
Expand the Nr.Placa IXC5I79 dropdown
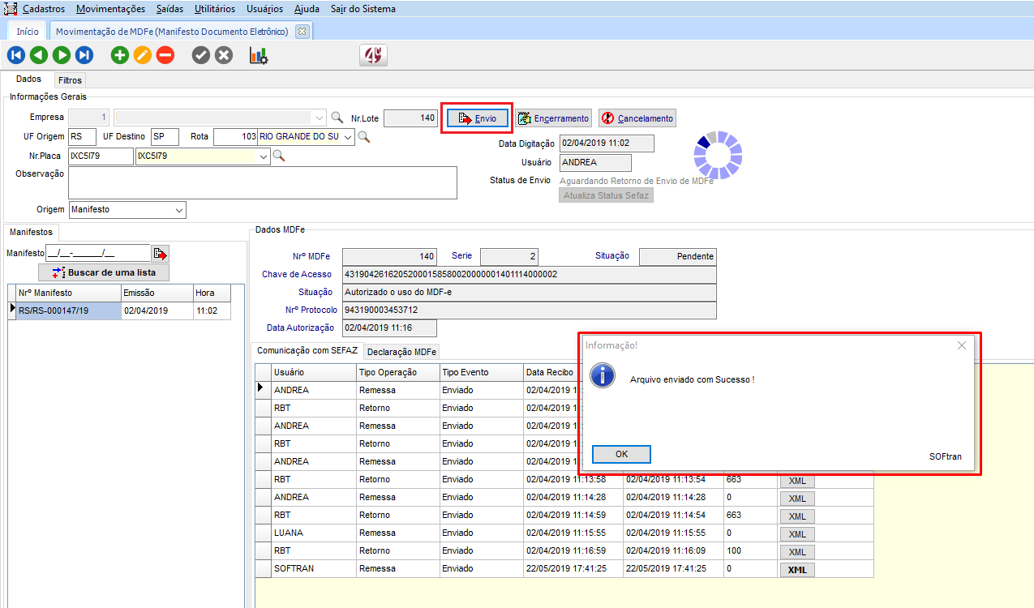pos(262,156)
